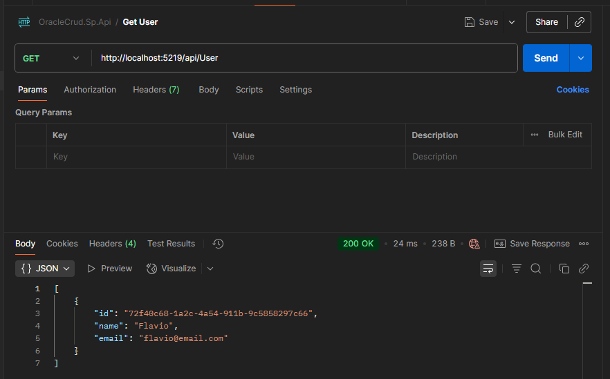Open search in response body
Screen dimensions: 610x379
(536, 269)
